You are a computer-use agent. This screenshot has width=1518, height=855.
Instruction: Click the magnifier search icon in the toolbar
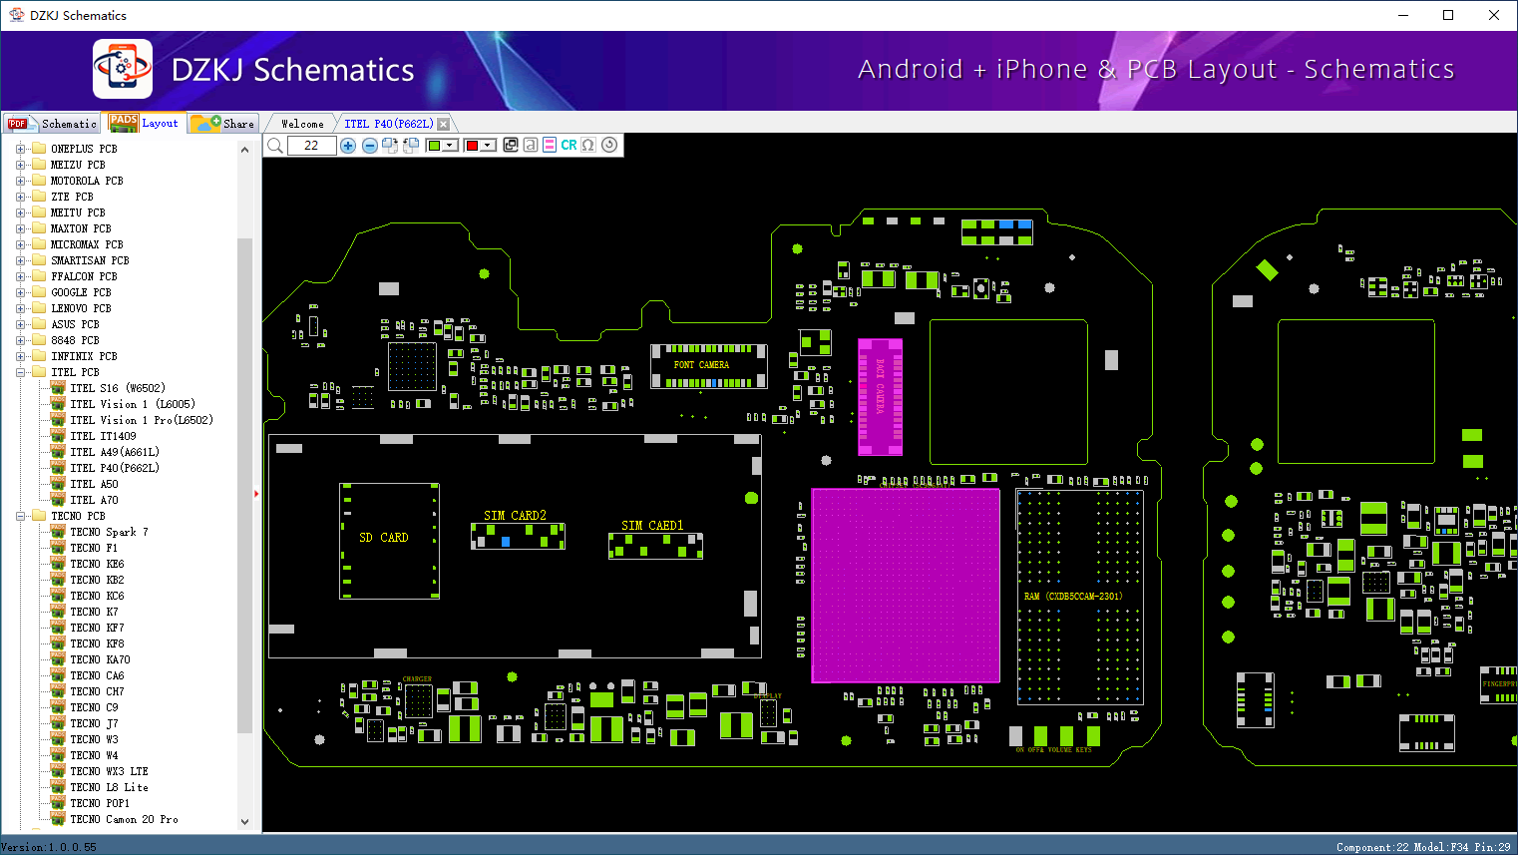(x=275, y=146)
